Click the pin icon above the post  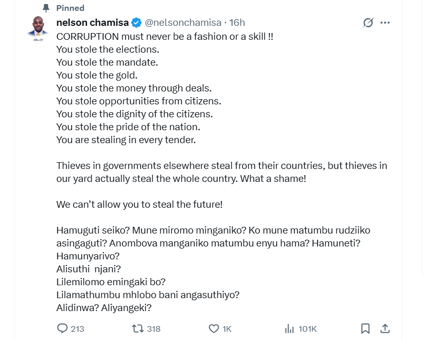(x=47, y=8)
